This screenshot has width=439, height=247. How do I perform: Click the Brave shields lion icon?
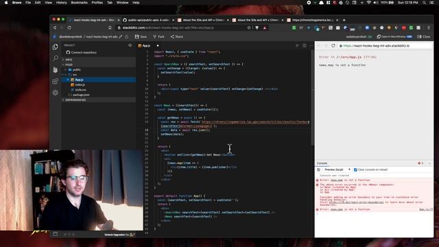257,27
